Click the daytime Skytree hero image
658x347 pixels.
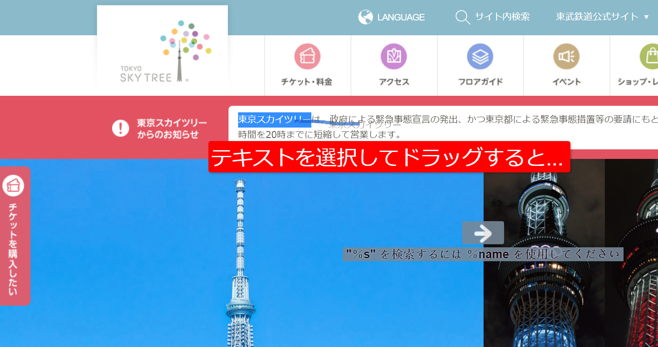242,253
